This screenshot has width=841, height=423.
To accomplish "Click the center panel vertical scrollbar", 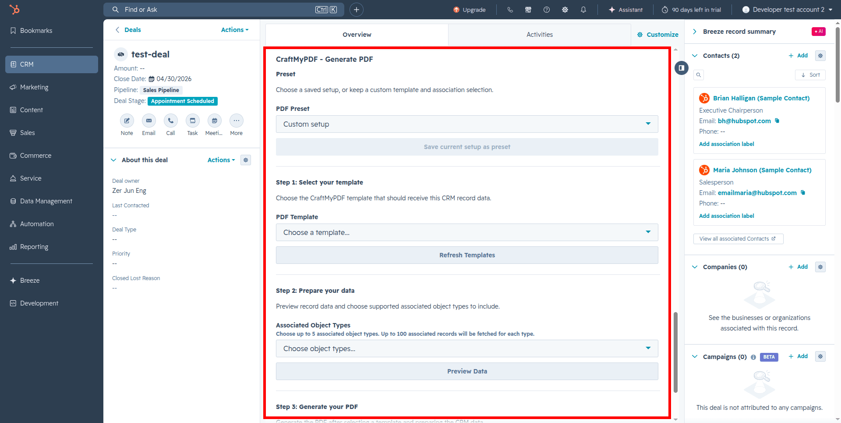I will (x=675, y=352).
